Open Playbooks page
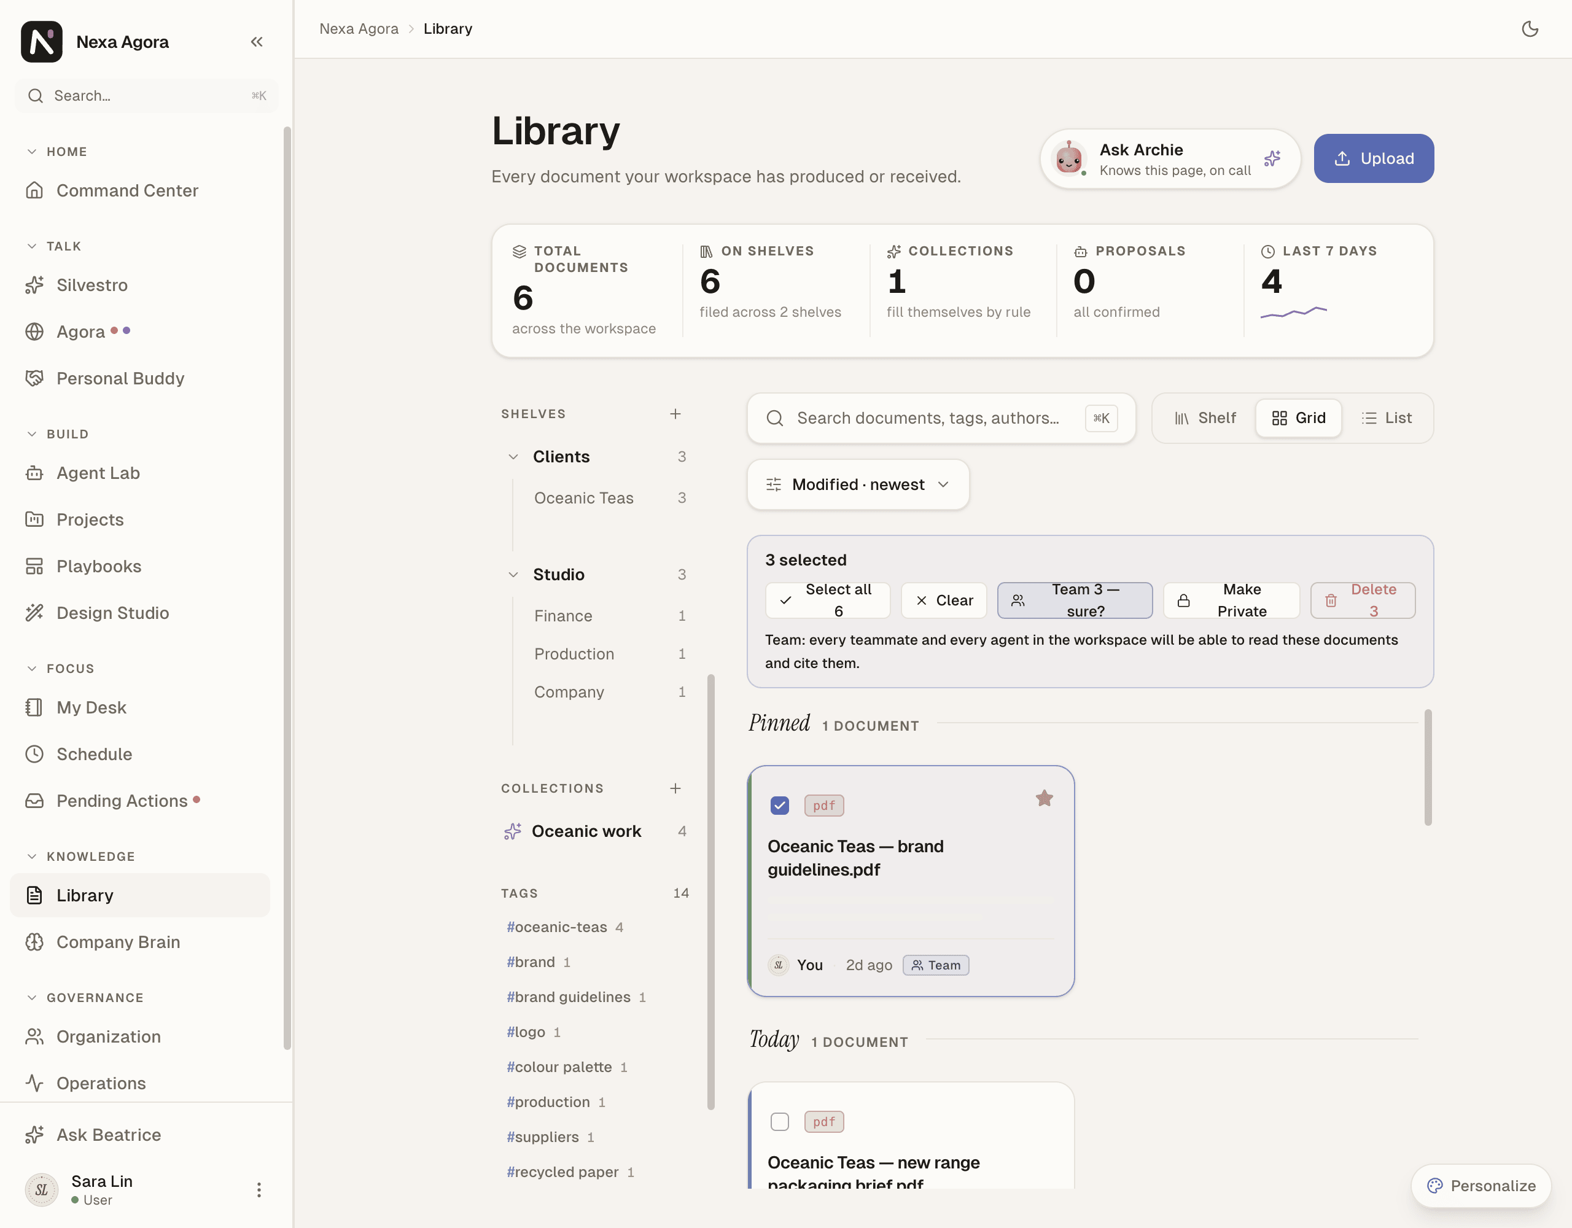This screenshot has height=1228, width=1572. click(x=139, y=567)
